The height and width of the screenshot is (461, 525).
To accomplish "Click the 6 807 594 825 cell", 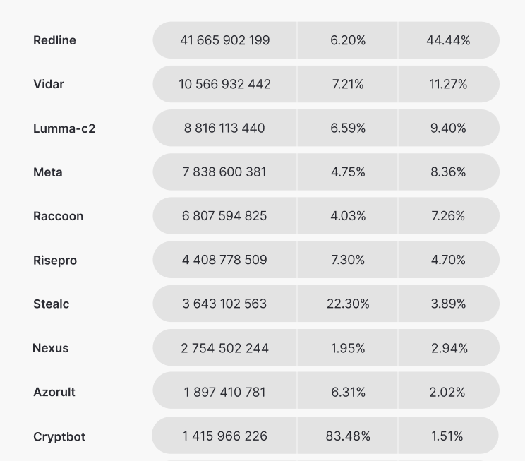I will point(225,215).
